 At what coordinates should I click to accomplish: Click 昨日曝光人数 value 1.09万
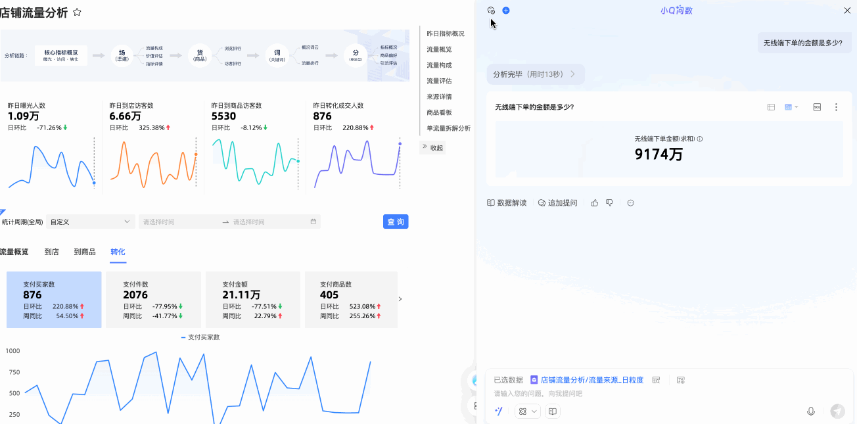22,116
